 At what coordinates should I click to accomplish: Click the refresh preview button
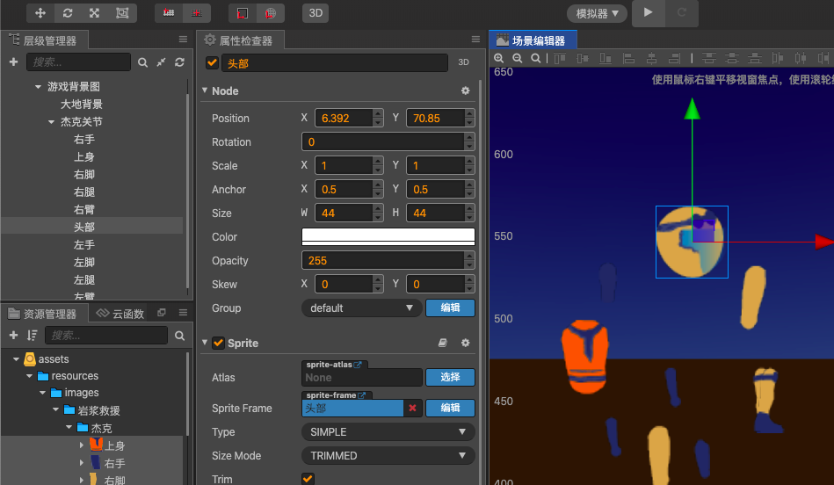681,12
